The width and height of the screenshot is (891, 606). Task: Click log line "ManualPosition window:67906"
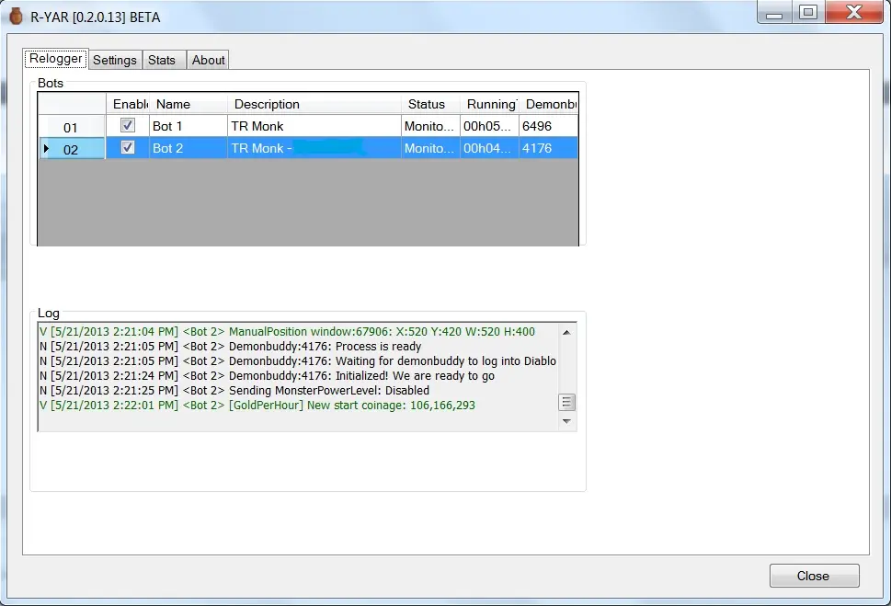click(287, 331)
